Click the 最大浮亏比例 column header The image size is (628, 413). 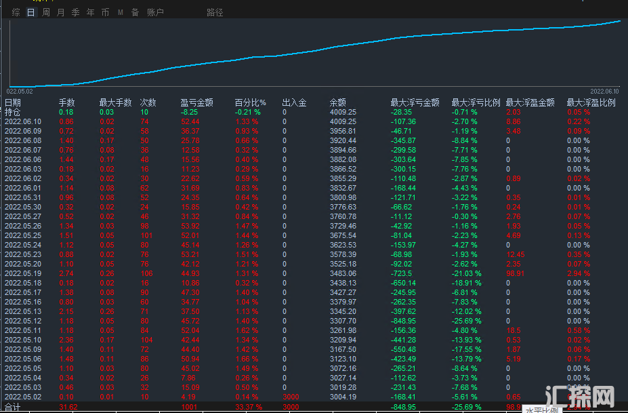click(476, 102)
